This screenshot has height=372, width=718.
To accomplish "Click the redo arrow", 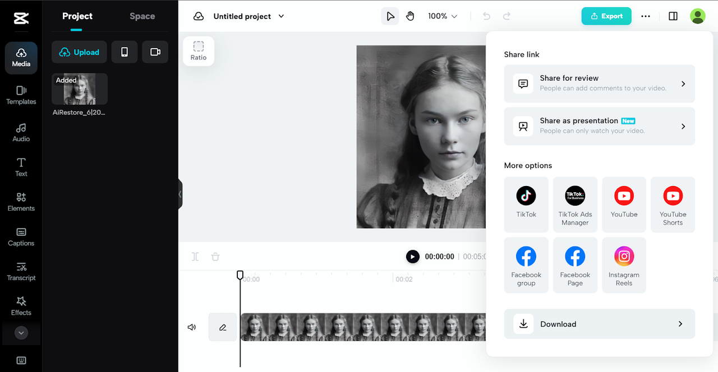I will 507,16.
